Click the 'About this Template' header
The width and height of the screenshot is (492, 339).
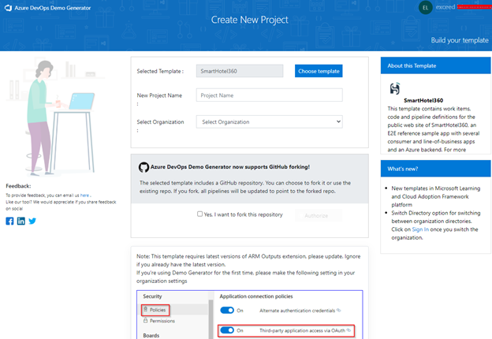tap(435, 65)
